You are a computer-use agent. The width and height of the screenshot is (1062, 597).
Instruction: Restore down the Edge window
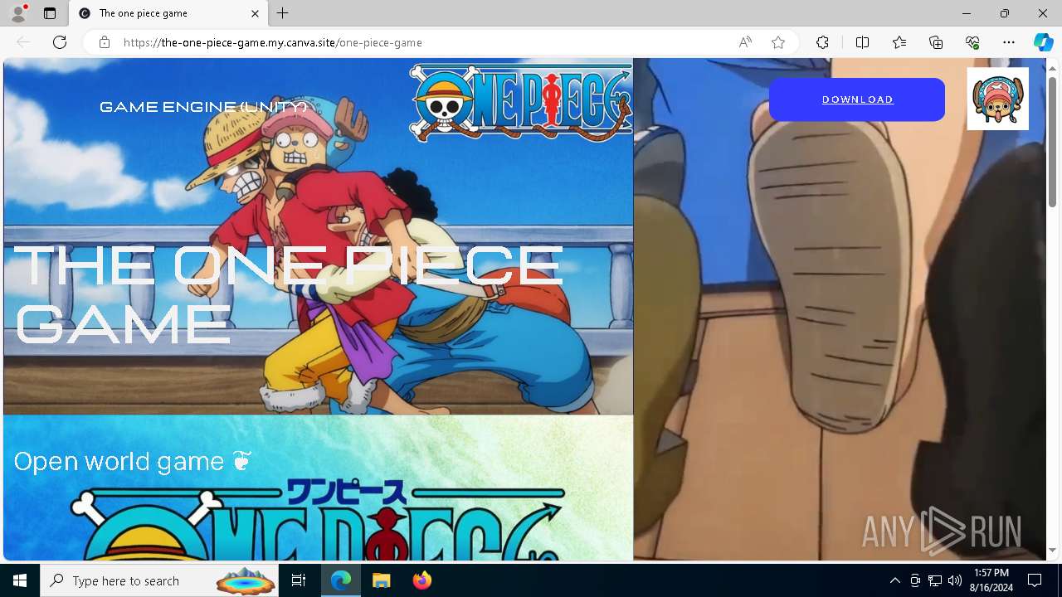click(x=1005, y=13)
